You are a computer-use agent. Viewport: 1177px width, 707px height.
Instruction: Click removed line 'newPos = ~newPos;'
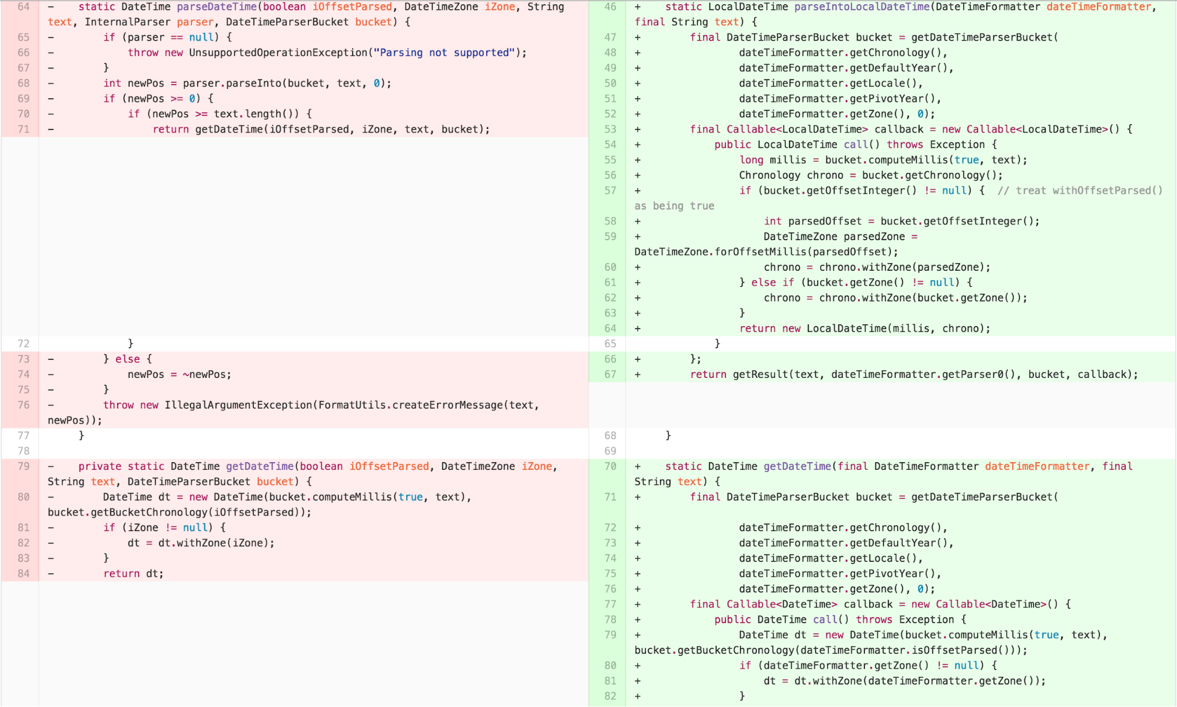coord(179,374)
